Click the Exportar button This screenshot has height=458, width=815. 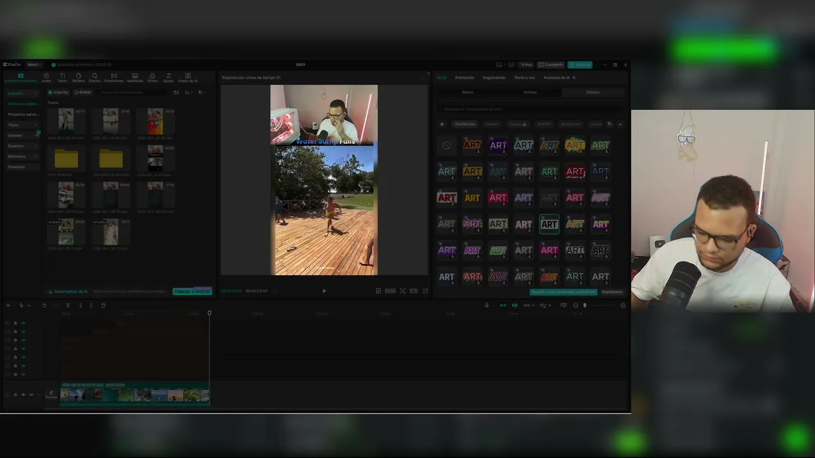coord(580,64)
